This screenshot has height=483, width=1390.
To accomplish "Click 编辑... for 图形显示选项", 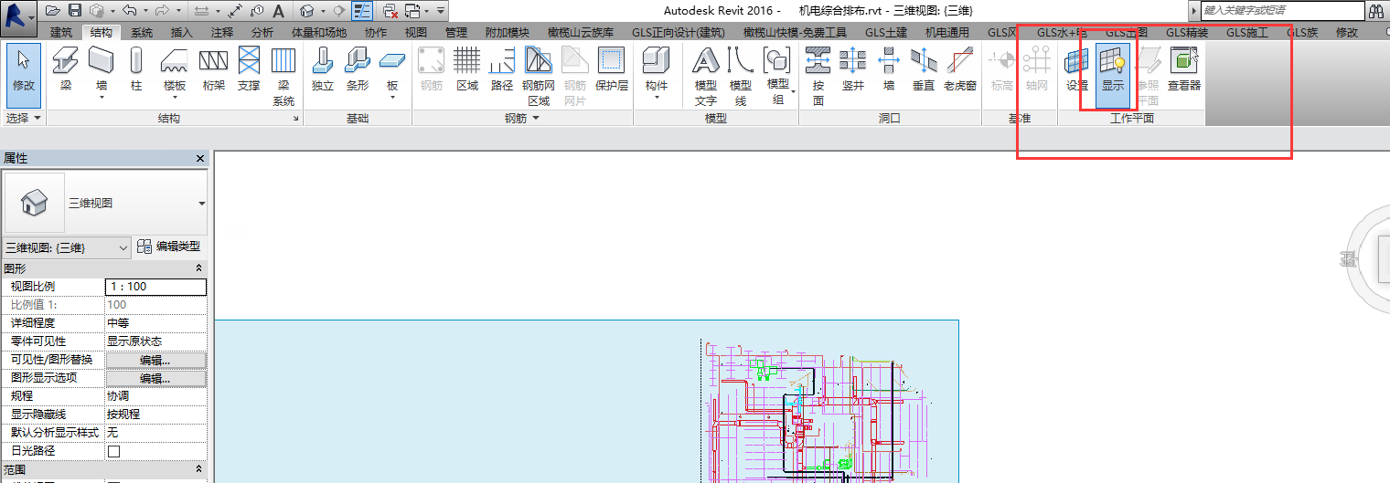I will (155, 378).
